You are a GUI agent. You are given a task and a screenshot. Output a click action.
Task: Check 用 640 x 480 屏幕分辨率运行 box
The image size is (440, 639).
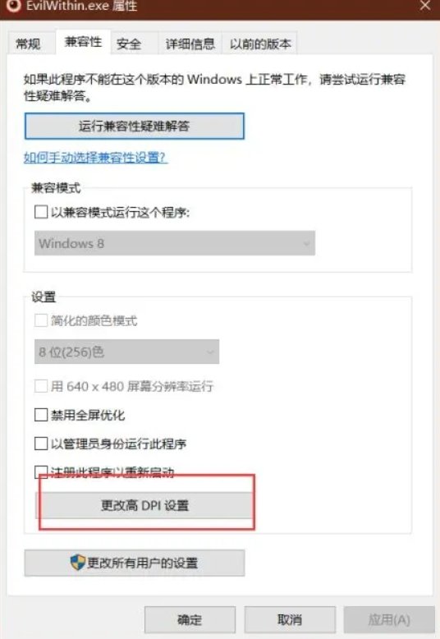(41, 385)
